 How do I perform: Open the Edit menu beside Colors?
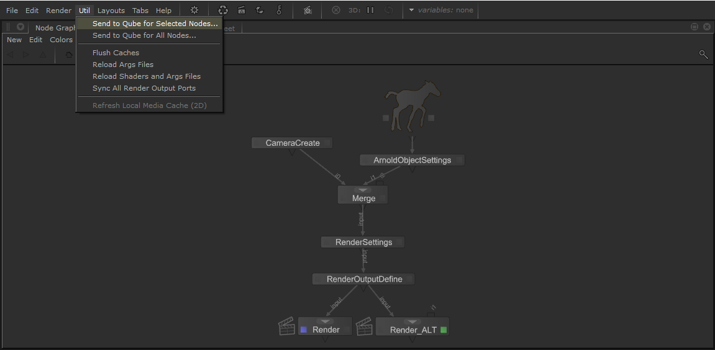(x=35, y=40)
